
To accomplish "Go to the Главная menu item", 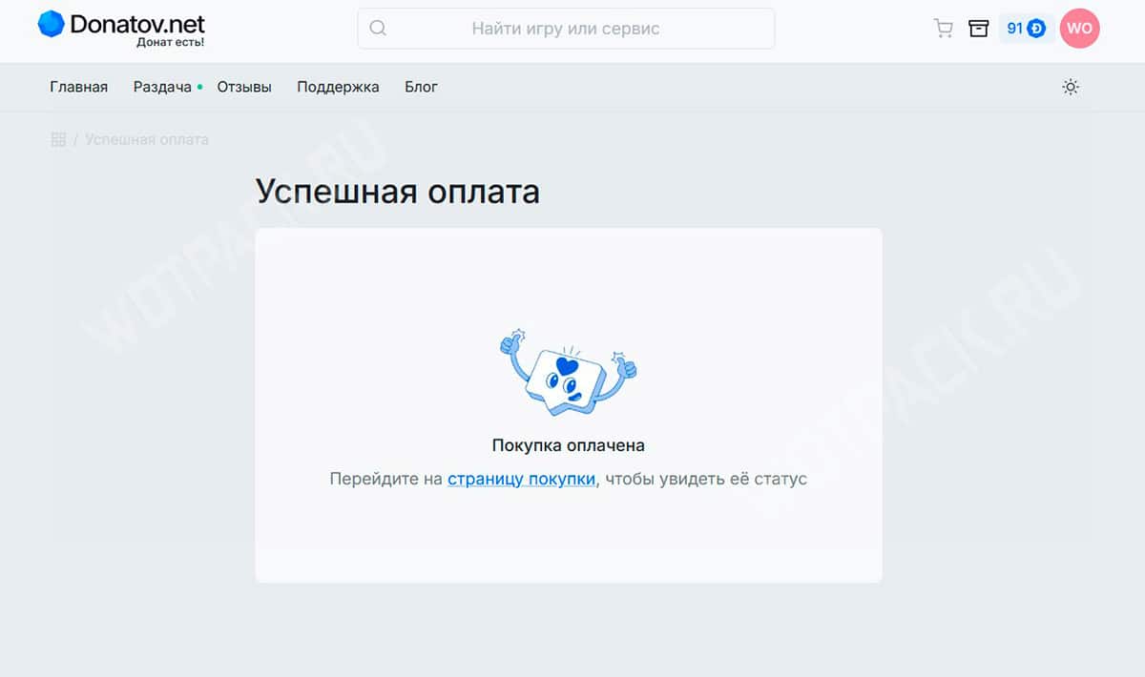I will coord(78,87).
